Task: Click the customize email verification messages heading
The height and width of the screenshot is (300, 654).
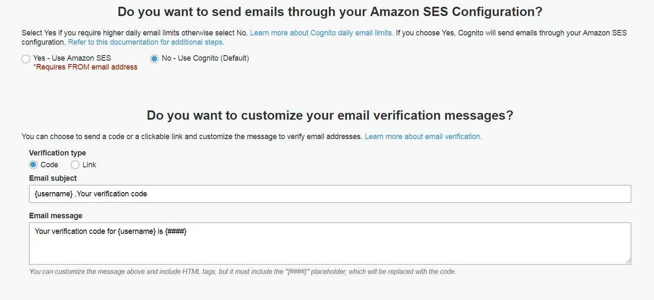Action: pos(330,115)
